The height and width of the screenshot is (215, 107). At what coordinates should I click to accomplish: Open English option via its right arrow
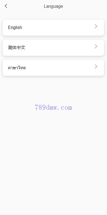[96, 26]
